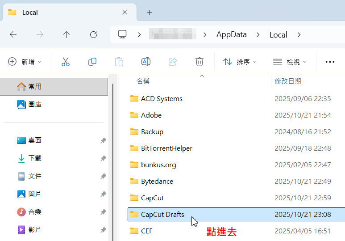
Task: Add a new tab with plus button
Action: 150,13
